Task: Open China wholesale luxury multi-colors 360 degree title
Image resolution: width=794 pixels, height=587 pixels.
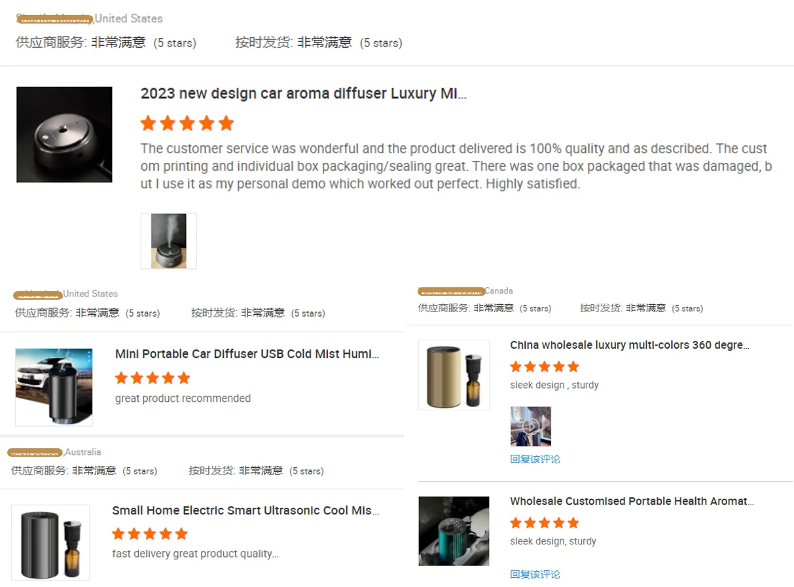Action: click(630, 345)
